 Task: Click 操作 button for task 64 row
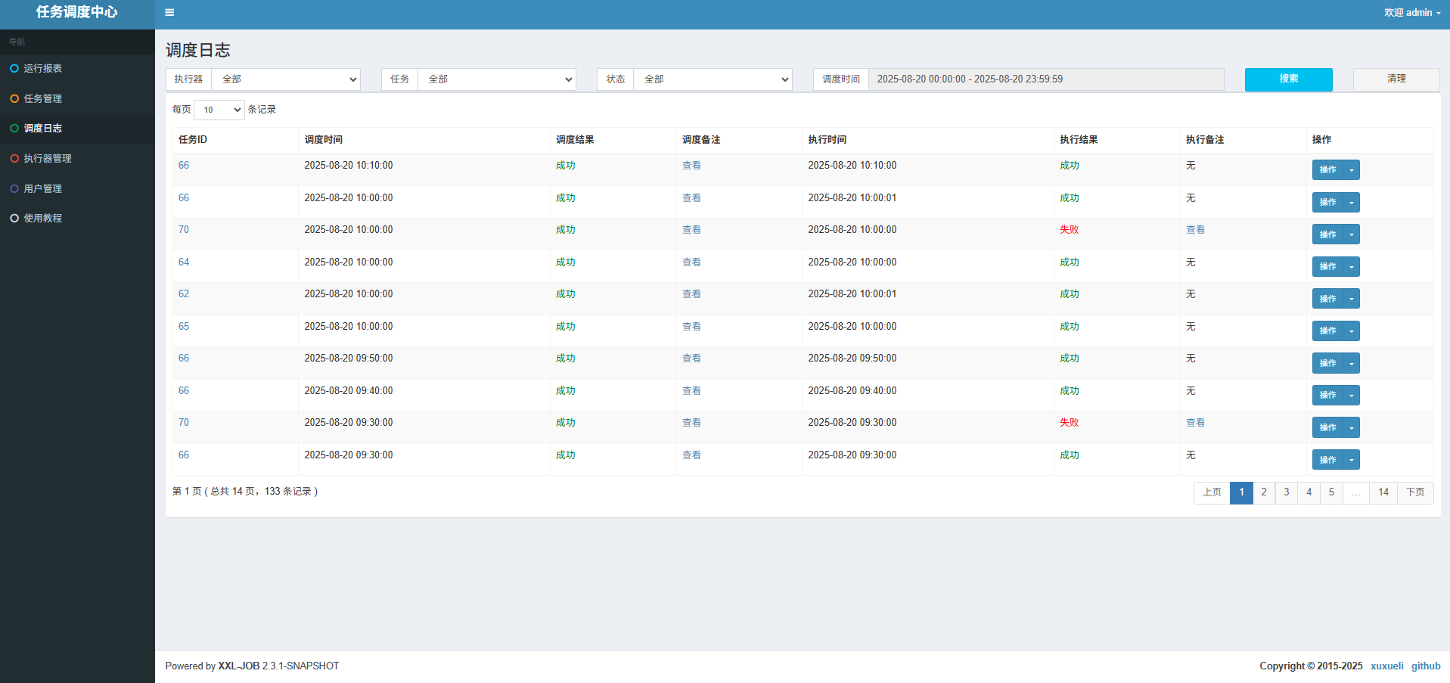[1327, 267]
